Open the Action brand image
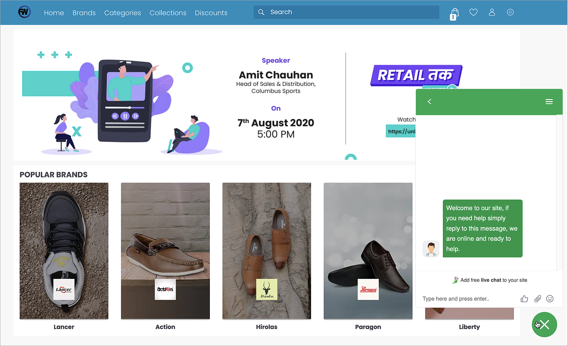 click(x=165, y=251)
